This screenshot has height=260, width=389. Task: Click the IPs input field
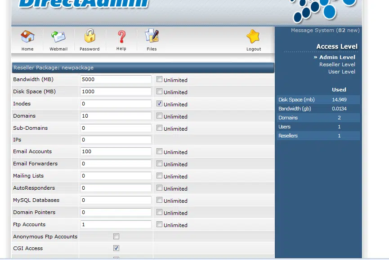pos(116,140)
